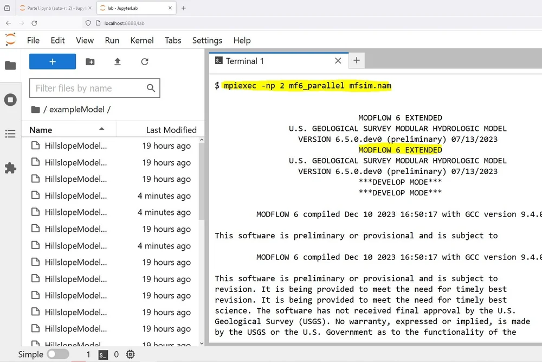Select the Terminal 1 tab
Screen dimensions: 542x362
244,61
